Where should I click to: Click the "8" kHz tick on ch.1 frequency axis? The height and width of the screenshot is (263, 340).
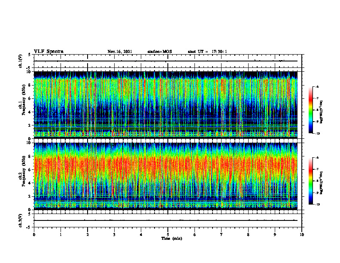tap(30, 85)
